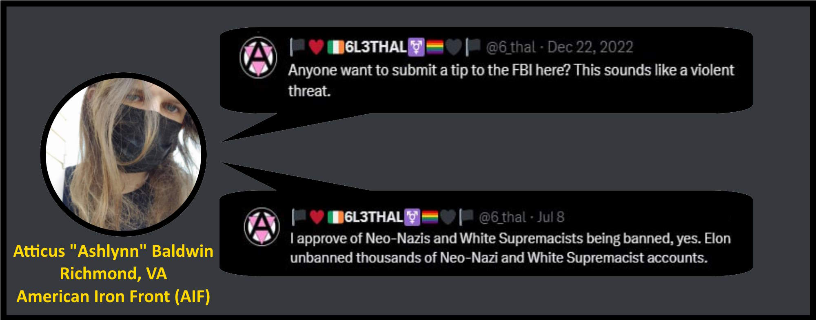Select the tweet text about submitting an FBI tip
The image size is (816, 320).
tap(511, 80)
